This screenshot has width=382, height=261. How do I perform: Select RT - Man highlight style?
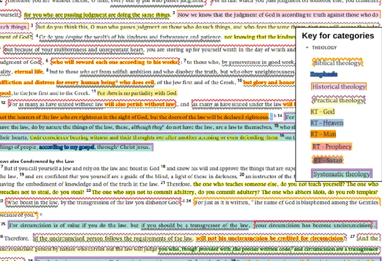tap(323, 134)
